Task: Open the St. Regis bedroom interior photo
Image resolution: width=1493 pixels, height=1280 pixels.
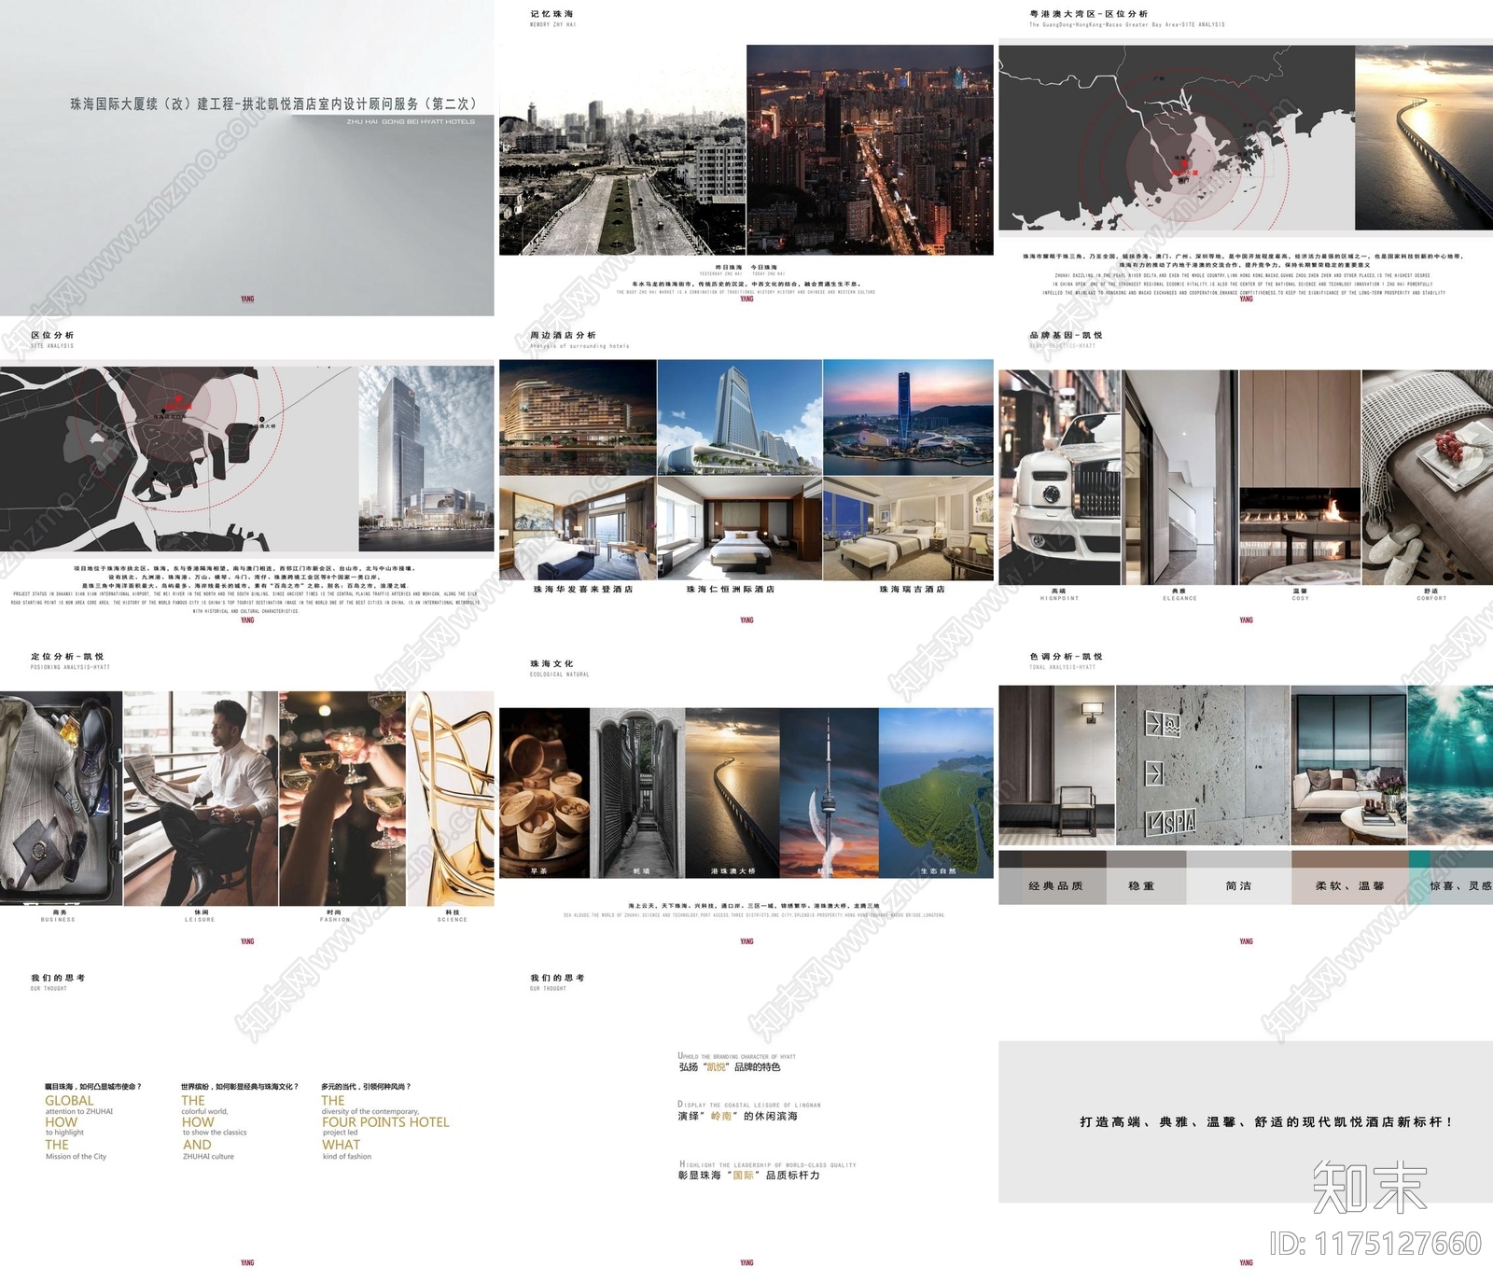Action: (x=909, y=528)
